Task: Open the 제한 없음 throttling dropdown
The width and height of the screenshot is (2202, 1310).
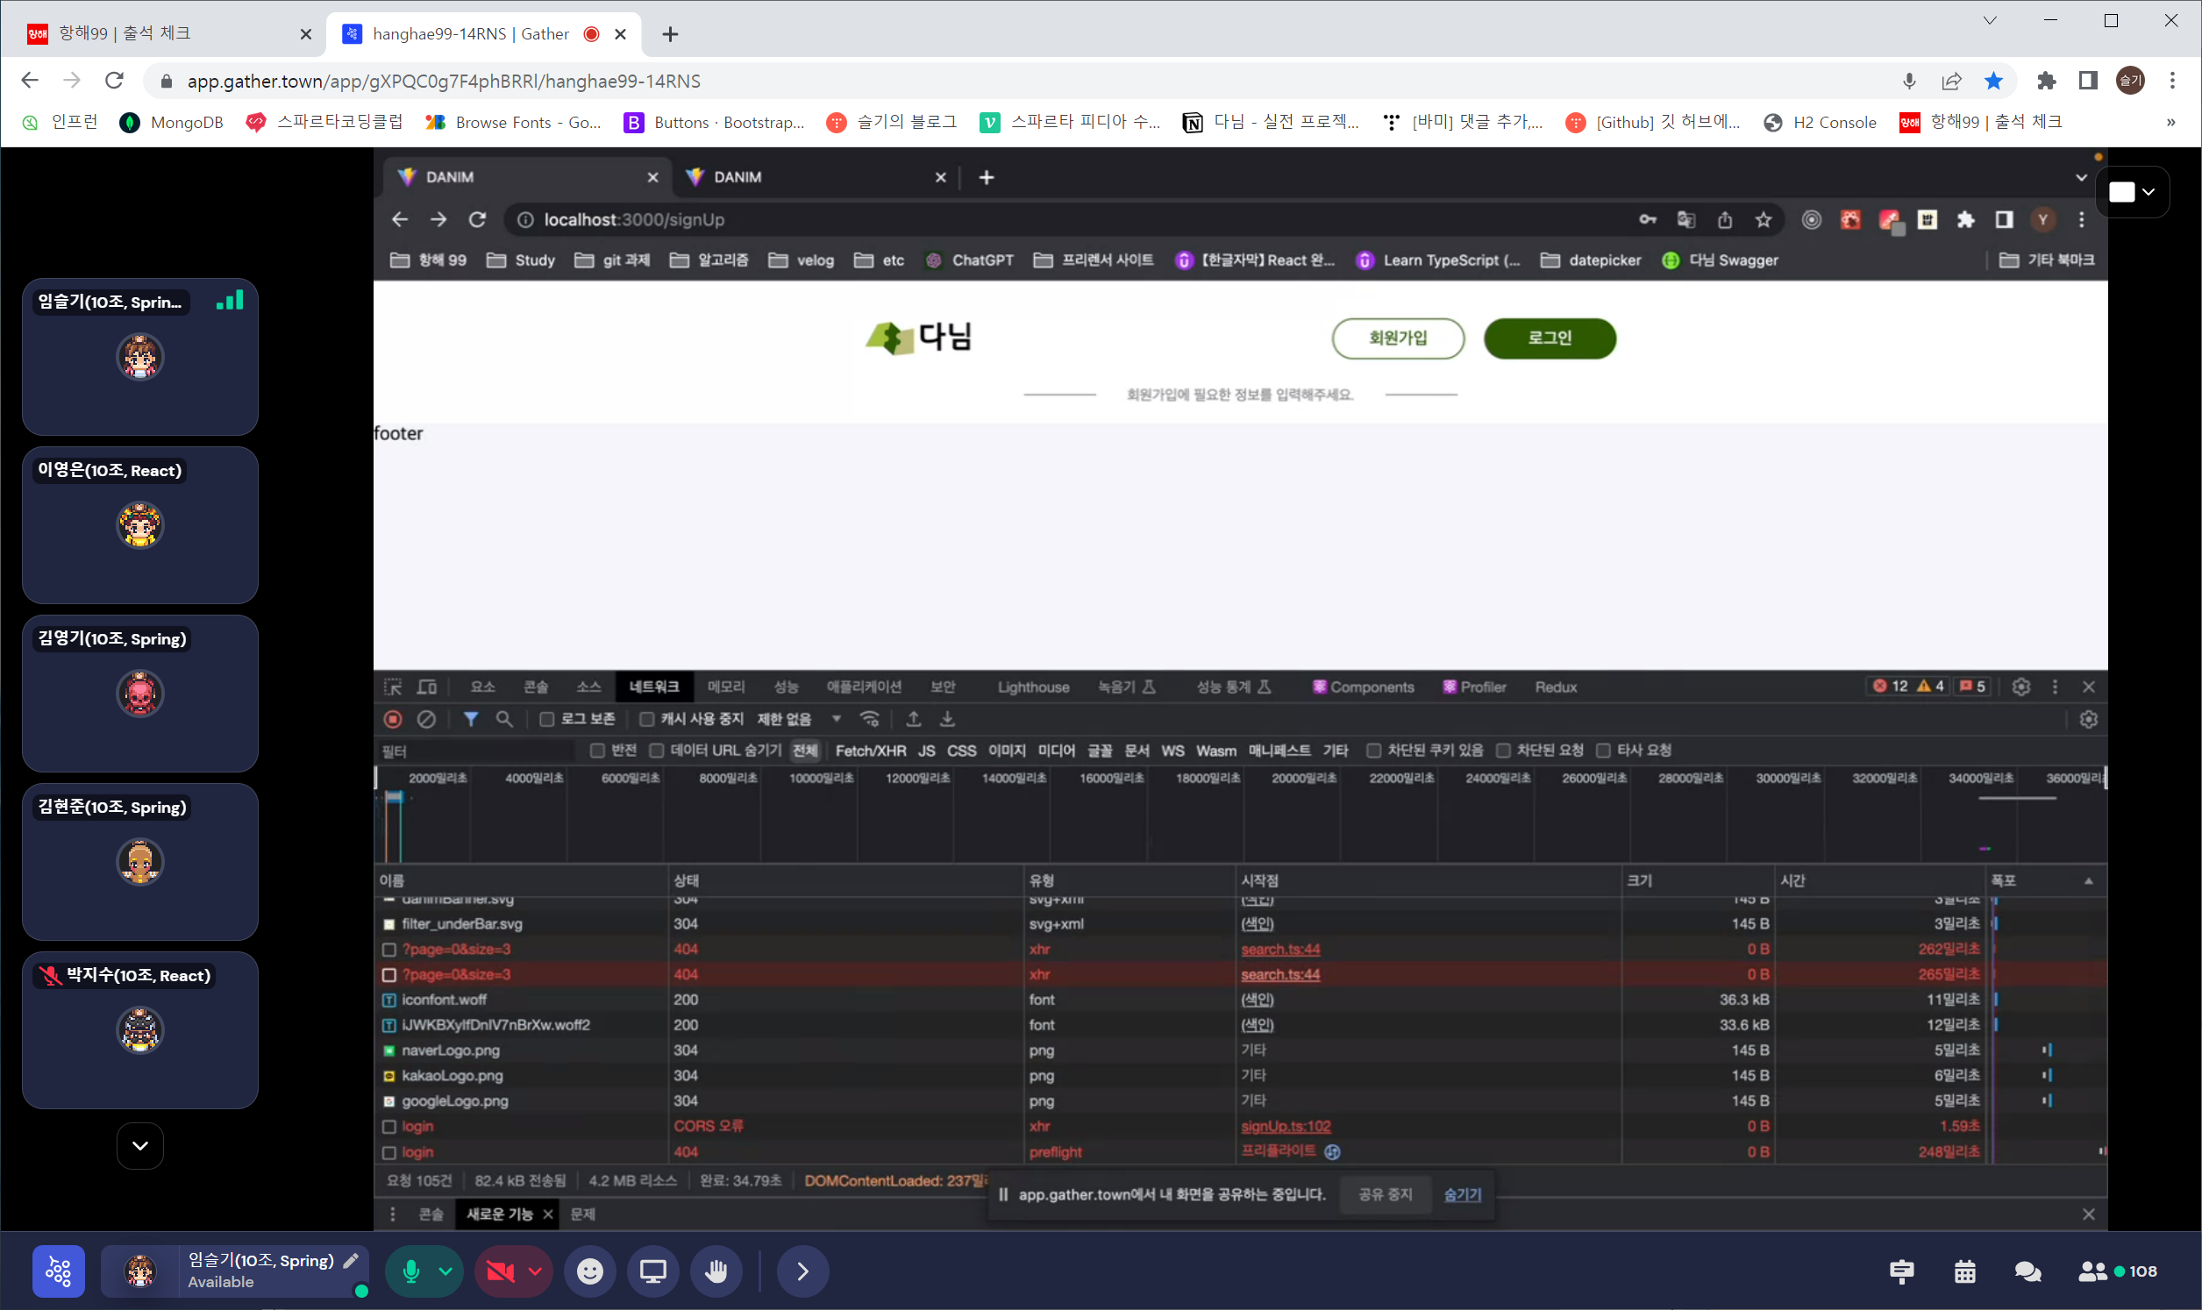Action: pyautogui.click(x=800, y=719)
